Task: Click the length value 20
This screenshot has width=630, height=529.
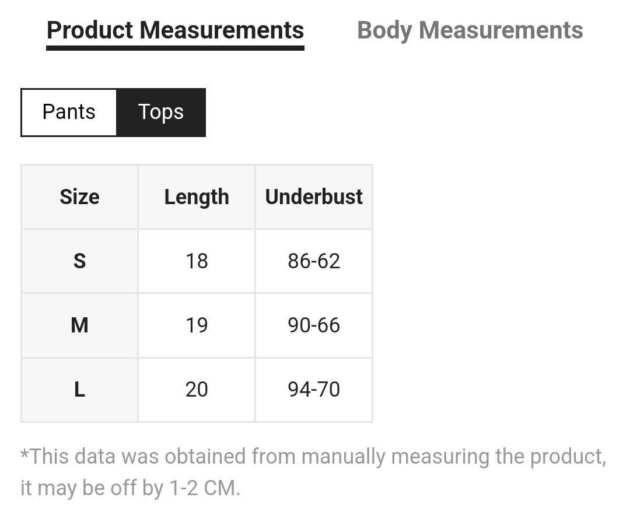Action: point(197,390)
